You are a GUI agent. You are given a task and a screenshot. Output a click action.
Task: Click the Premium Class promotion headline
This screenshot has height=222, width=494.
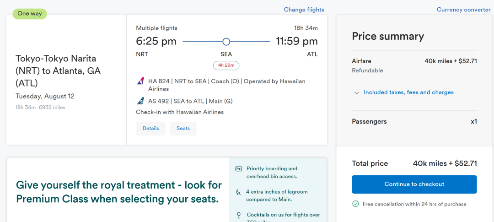119,192
